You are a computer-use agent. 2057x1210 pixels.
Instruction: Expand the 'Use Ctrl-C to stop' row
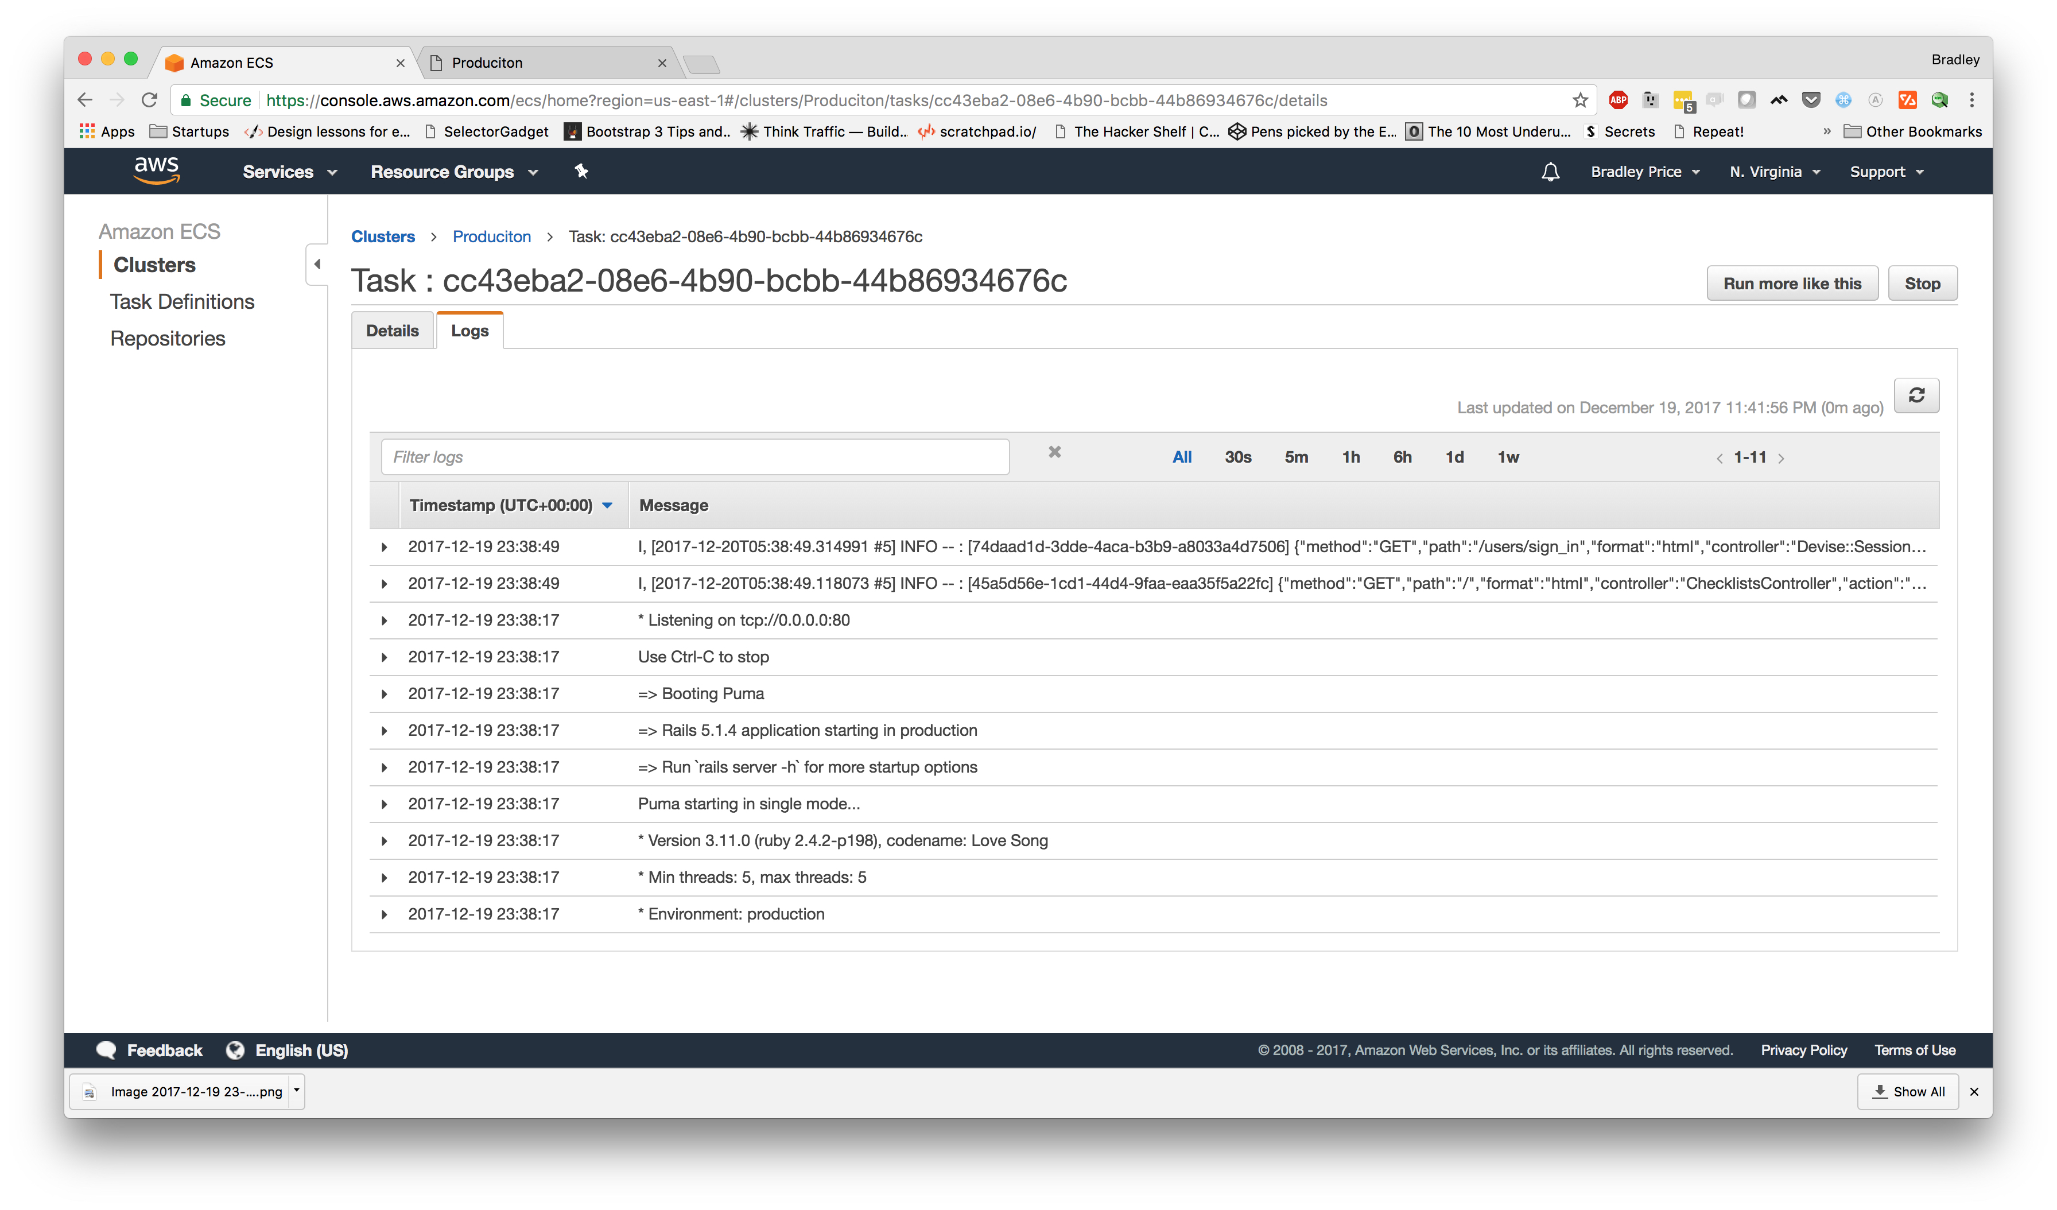(383, 657)
